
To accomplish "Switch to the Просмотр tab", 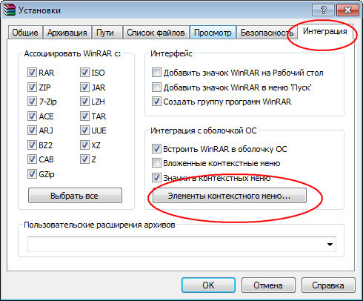I will click(x=213, y=33).
